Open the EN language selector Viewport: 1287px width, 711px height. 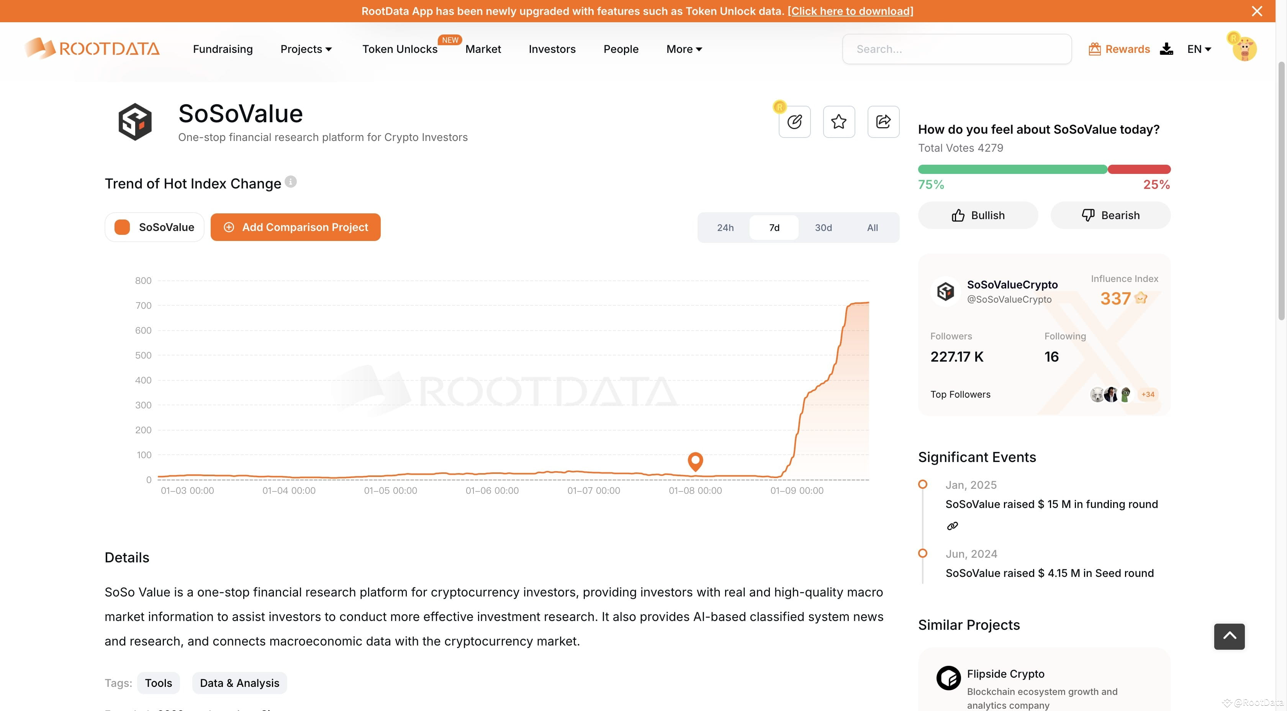click(x=1199, y=49)
